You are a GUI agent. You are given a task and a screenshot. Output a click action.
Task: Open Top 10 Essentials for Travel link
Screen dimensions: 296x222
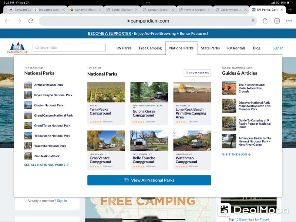click(249, 219)
